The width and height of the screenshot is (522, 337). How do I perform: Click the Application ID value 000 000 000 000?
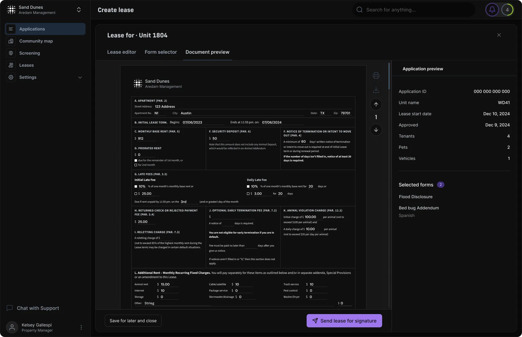point(492,91)
